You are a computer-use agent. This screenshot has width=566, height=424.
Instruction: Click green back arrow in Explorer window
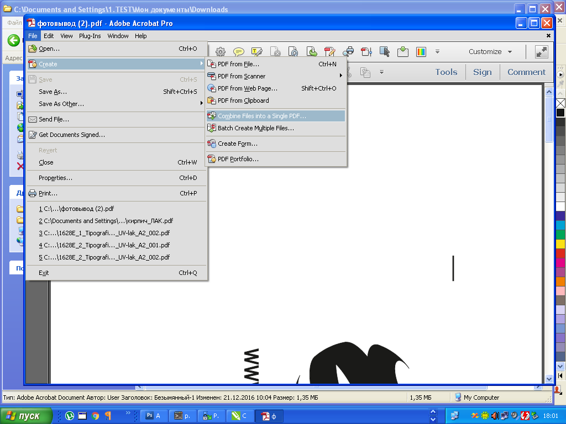click(14, 40)
